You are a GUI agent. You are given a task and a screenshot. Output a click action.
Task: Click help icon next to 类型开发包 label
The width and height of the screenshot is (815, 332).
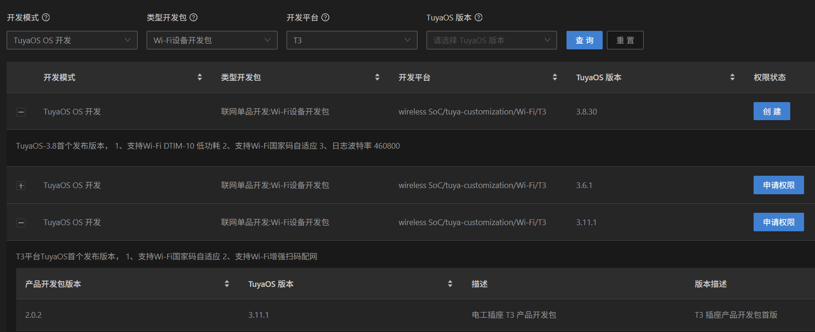pos(193,18)
